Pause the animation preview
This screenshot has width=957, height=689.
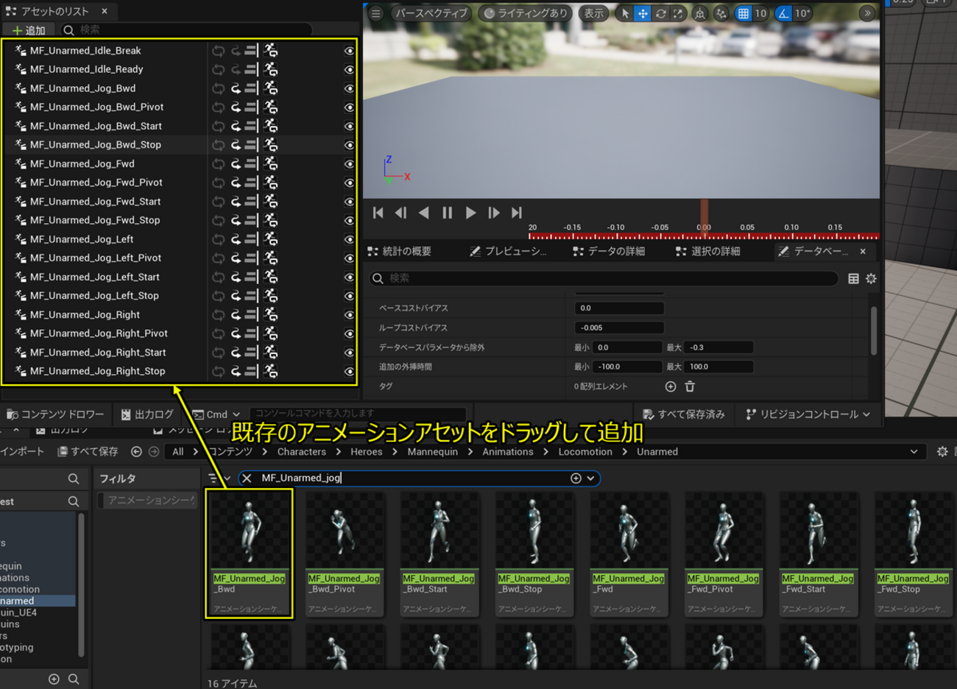pos(447,213)
